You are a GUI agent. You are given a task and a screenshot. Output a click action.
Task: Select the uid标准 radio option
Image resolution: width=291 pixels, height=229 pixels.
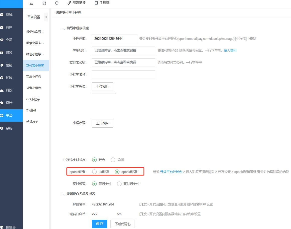[94, 172]
